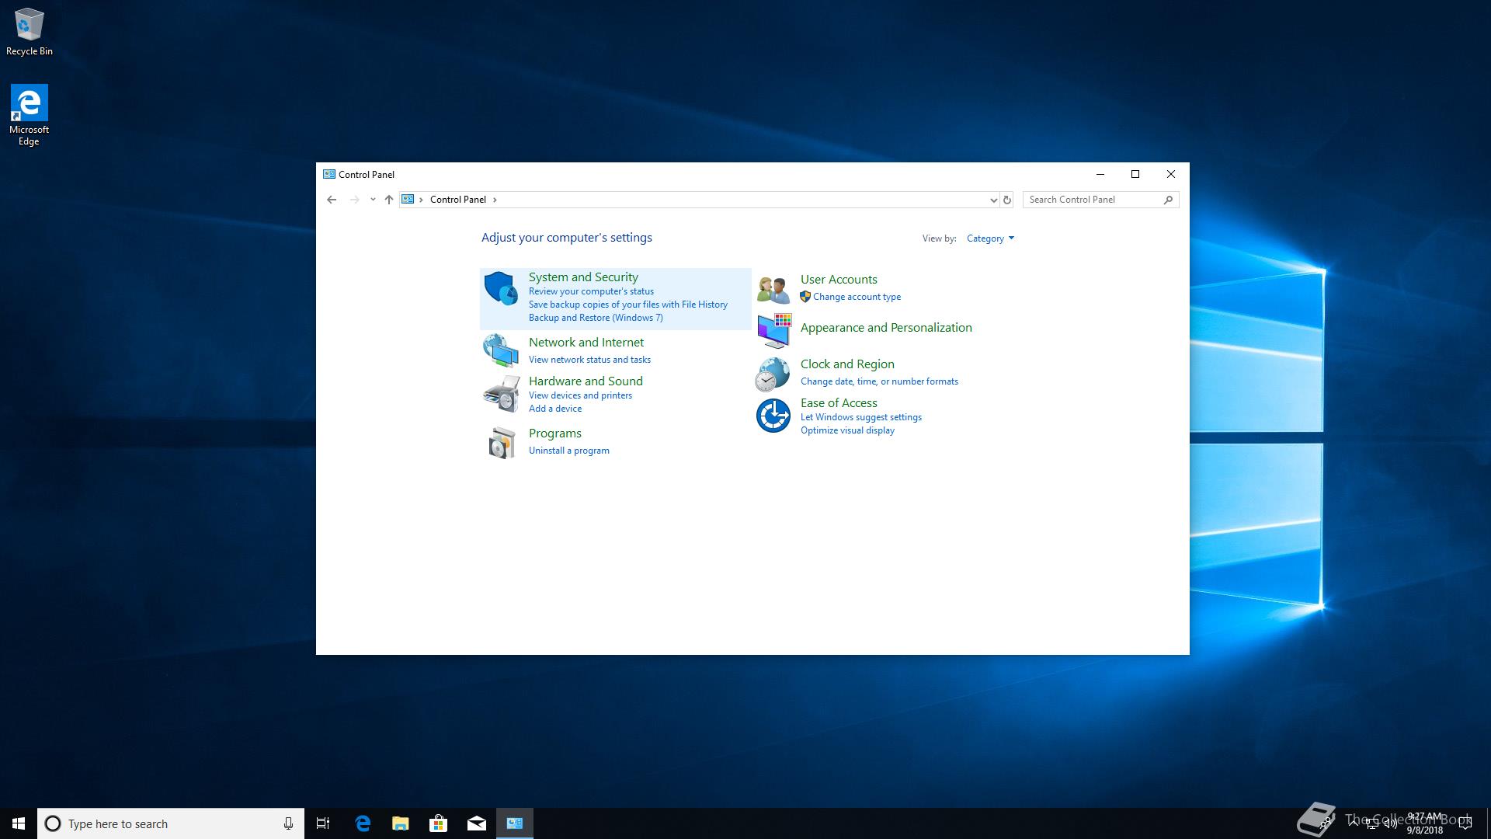Open the Uninstall a program link
This screenshot has width=1491, height=839.
[x=568, y=451]
